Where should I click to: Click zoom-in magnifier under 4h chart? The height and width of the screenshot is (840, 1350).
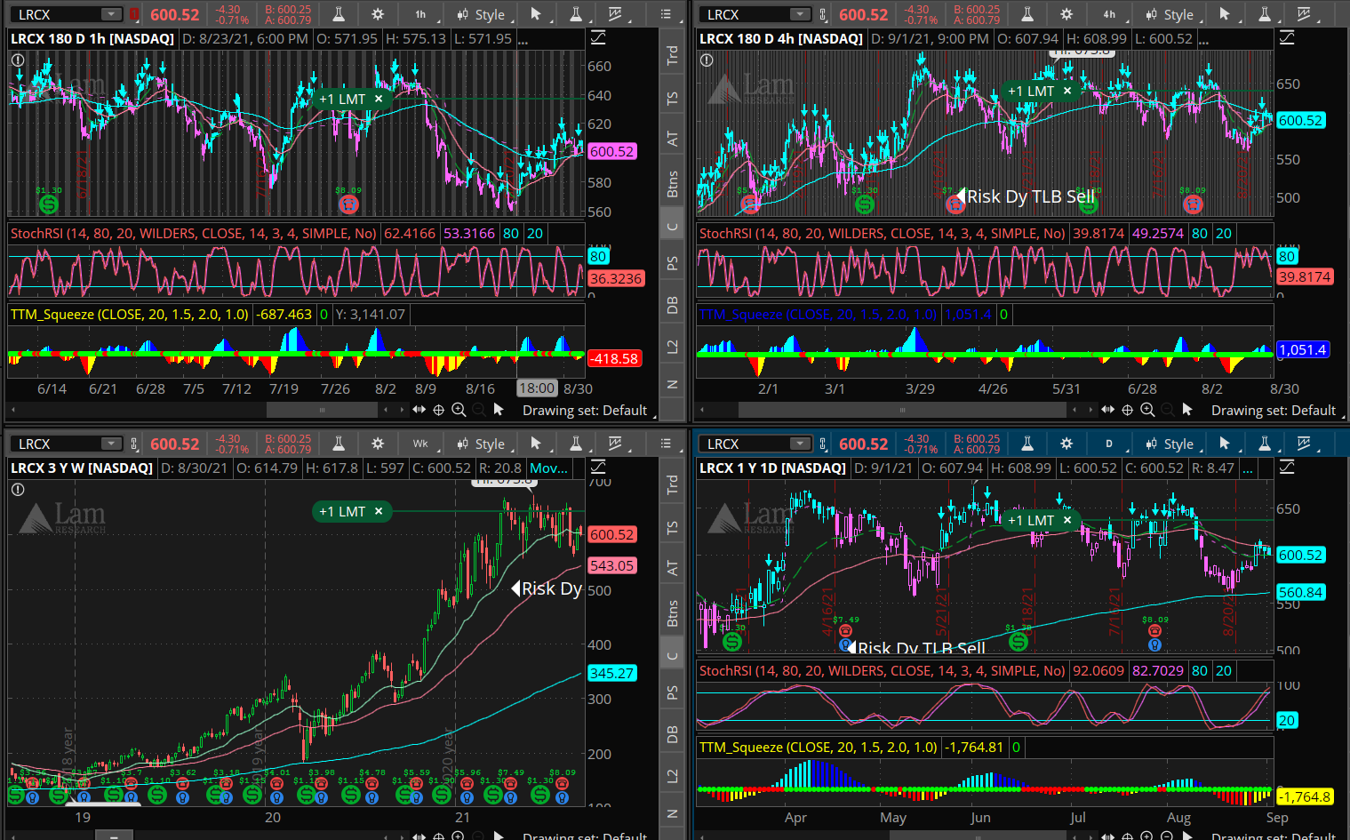coord(1147,410)
